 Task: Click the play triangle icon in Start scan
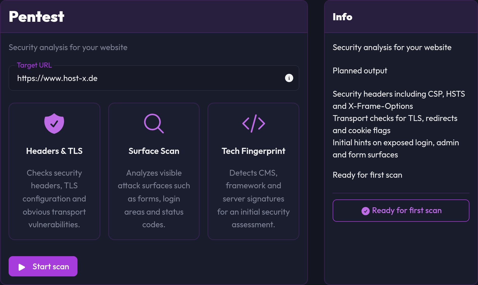pyautogui.click(x=22, y=267)
